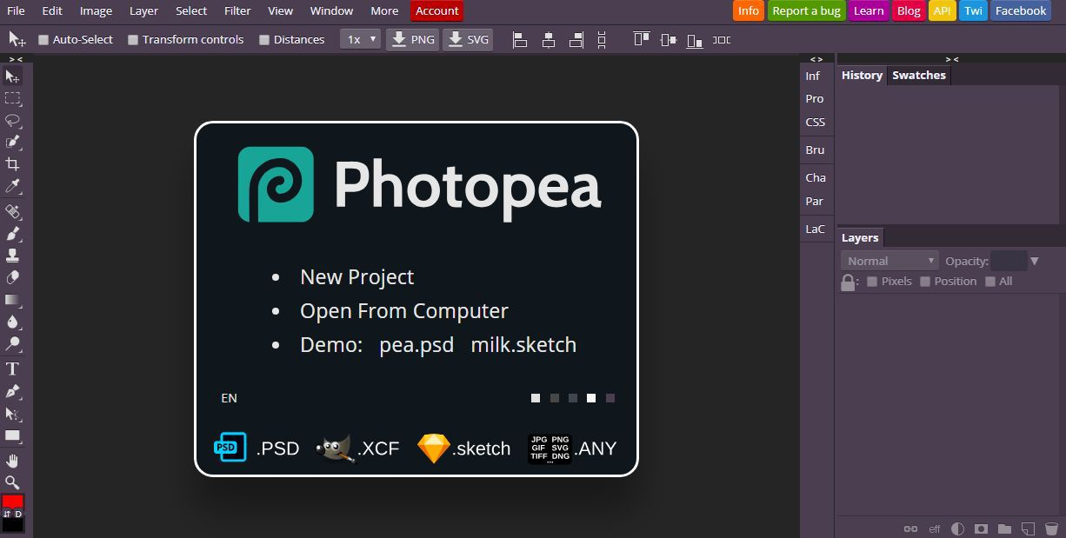Click the red foreground color swatch
1066x538 pixels.
click(12, 501)
